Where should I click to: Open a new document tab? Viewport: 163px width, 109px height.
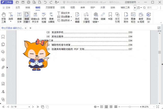pos(30,28)
